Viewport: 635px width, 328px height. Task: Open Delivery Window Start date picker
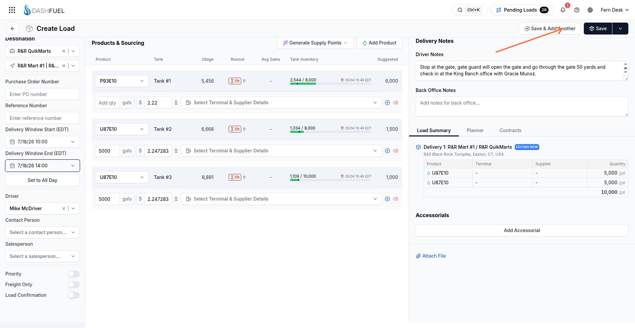point(43,142)
